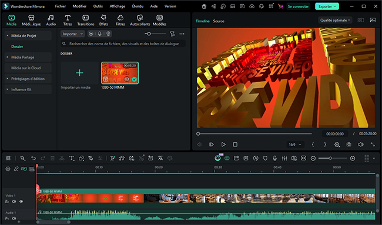Toggle Vidéo 1 track visibility eye

21,202
